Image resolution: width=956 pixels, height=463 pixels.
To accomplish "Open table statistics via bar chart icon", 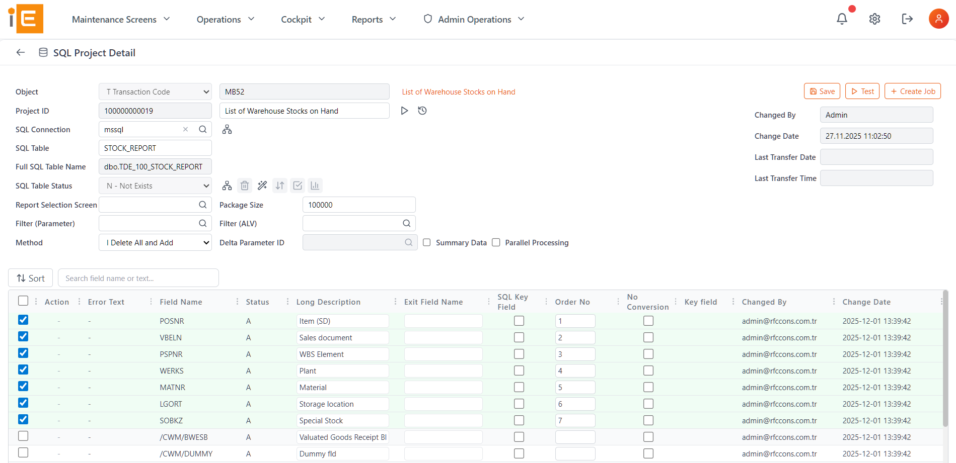I will [315, 185].
